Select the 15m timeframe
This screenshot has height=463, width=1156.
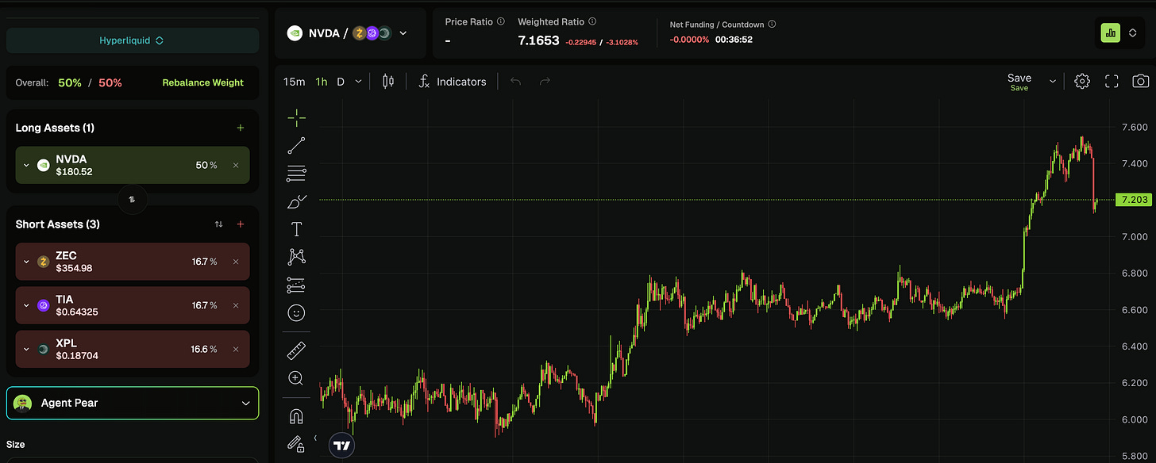(294, 82)
